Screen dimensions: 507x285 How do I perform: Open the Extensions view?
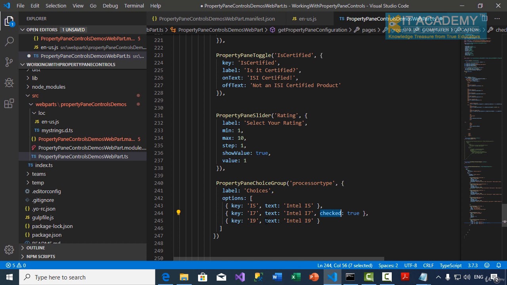click(9, 103)
